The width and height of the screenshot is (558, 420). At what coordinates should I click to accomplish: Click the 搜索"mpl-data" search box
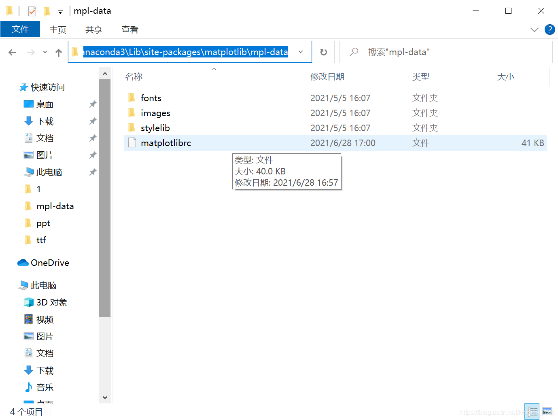(446, 52)
